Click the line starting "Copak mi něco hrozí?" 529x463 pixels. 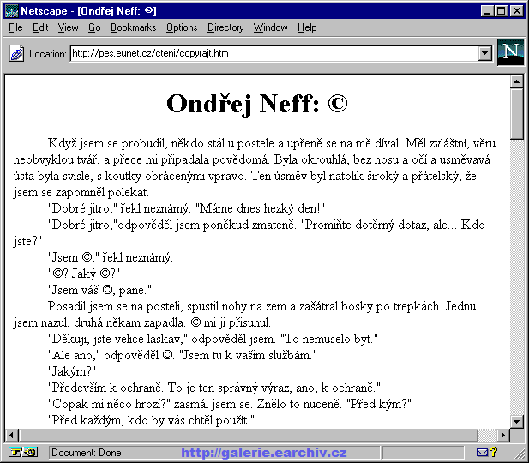[x=230, y=404]
